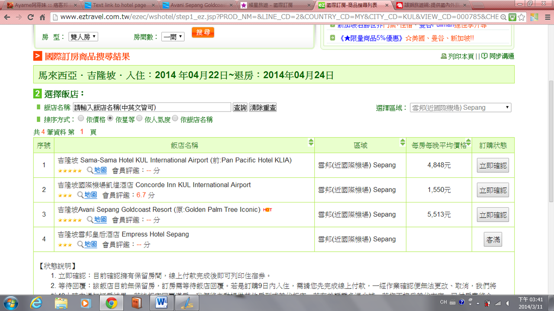The height and width of the screenshot is (311, 554).
Task: Select sort by hotel name radio 依飯店名稱
Action: click(x=175, y=118)
